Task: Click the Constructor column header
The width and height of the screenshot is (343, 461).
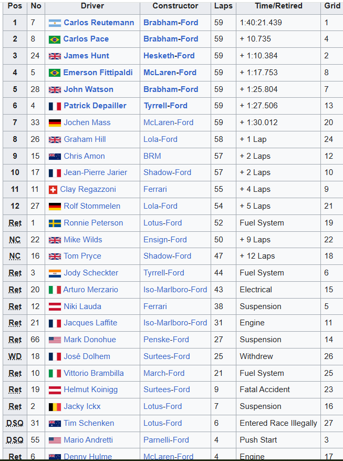Action: [x=175, y=6]
